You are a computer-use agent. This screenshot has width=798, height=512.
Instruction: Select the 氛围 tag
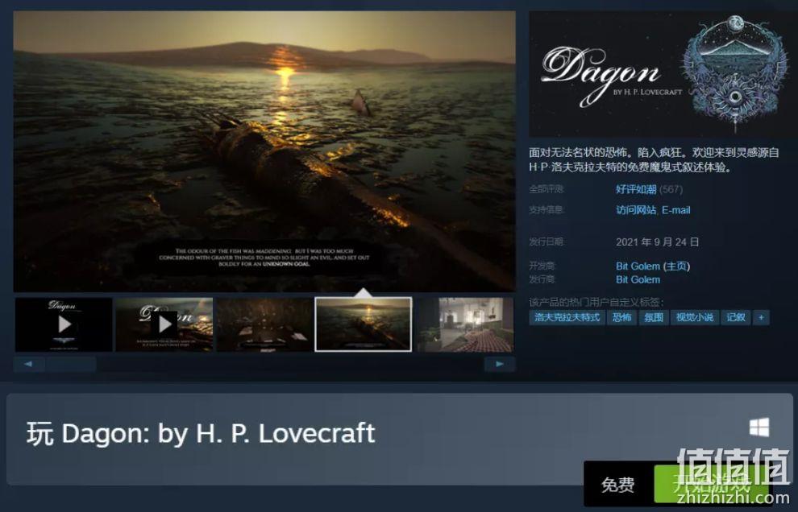click(654, 317)
